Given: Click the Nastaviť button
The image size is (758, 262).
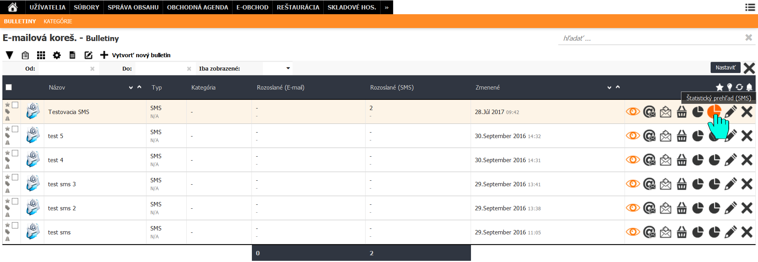Looking at the screenshot, I should click(725, 67).
